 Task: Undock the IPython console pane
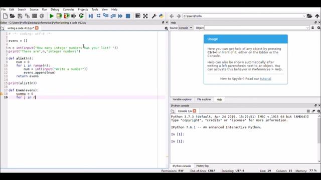(x=315, y=105)
